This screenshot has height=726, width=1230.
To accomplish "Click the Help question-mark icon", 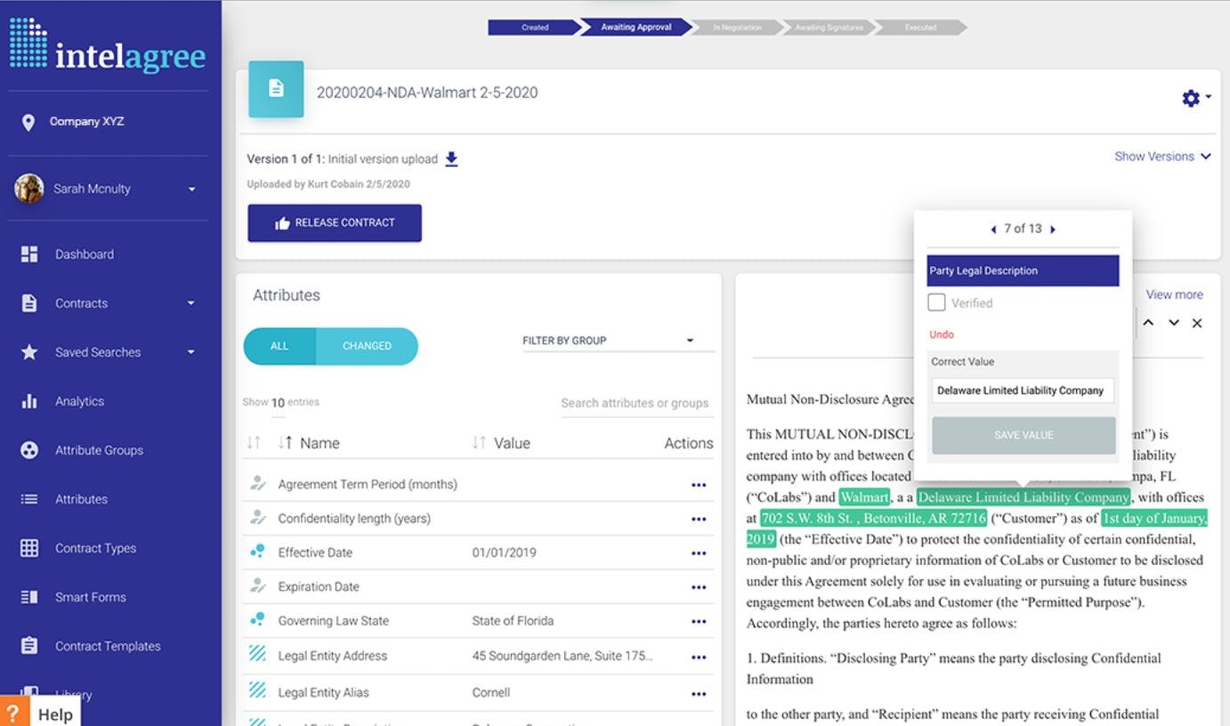I will click(16, 712).
